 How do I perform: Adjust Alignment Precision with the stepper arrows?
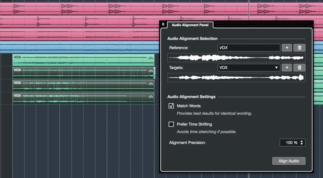click(x=301, y=143)
